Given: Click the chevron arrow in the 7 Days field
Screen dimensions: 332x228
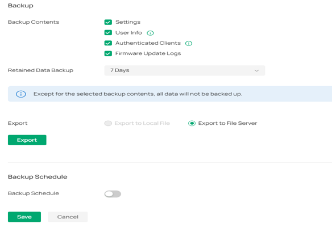Looking at the screenshot, I should (x=256, y=70).
